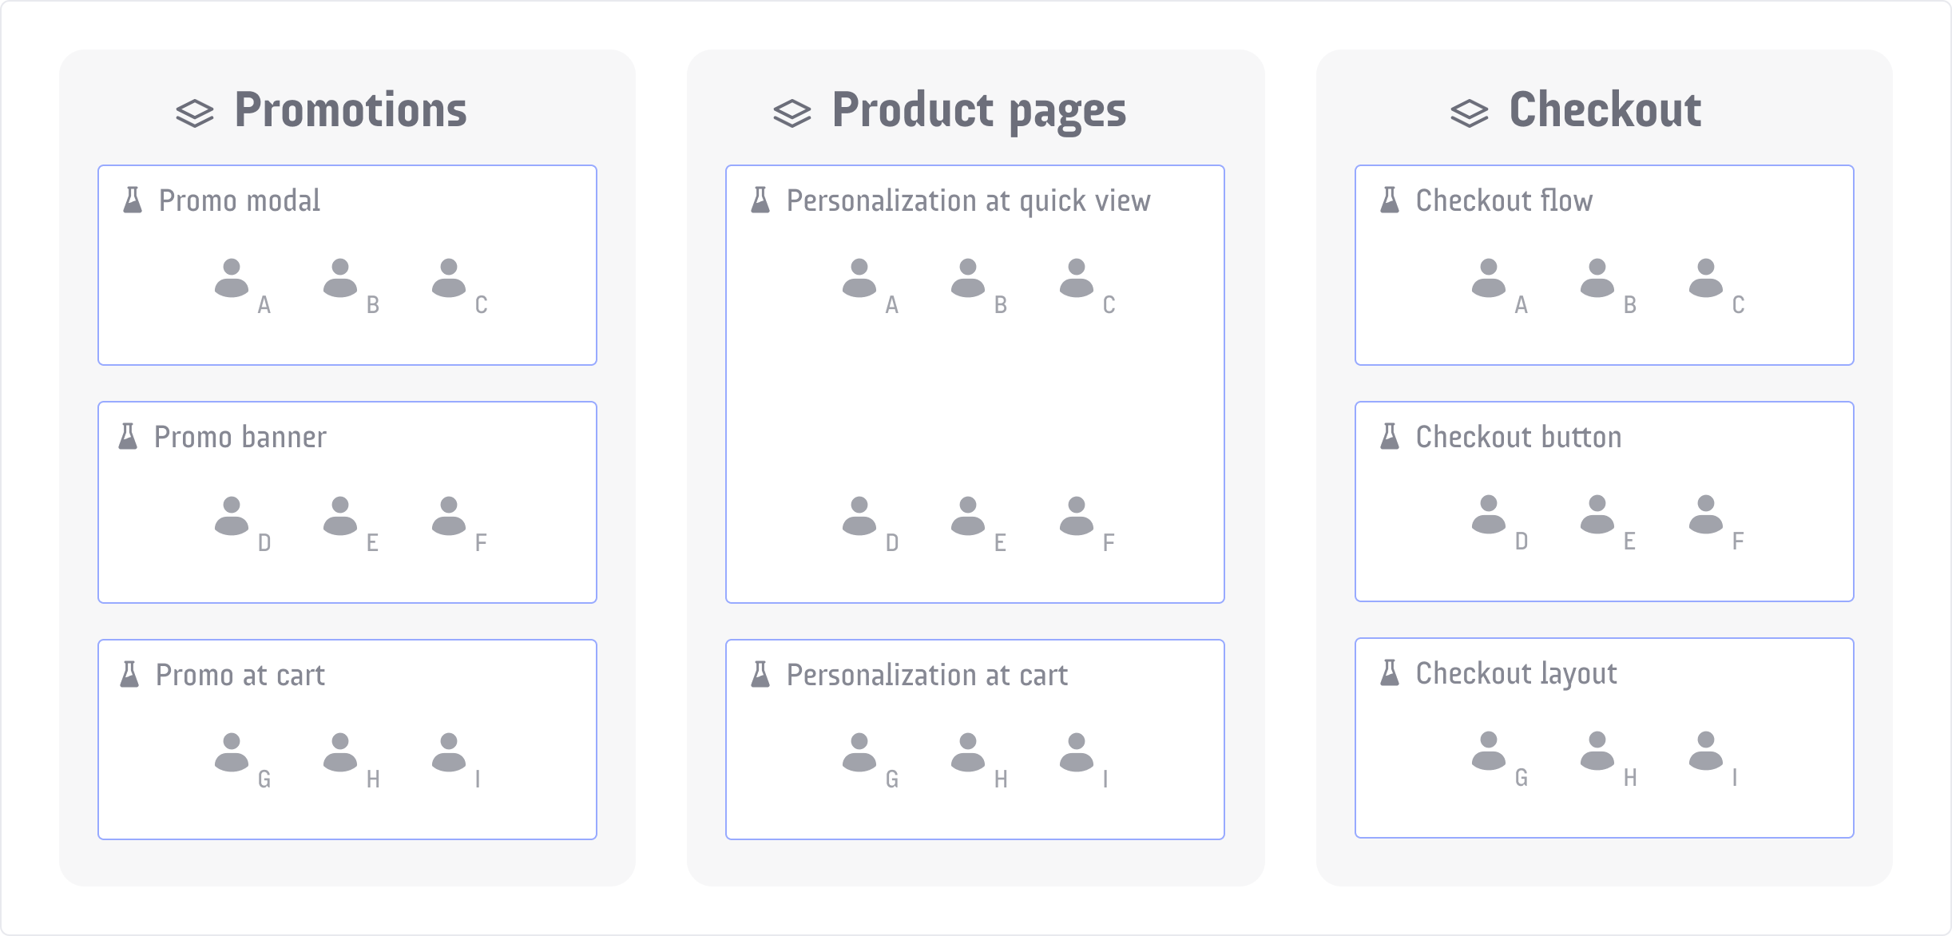Select user E in Promo banner
This screenshot has height=936, width=1952.
click(x=340, y=516)
